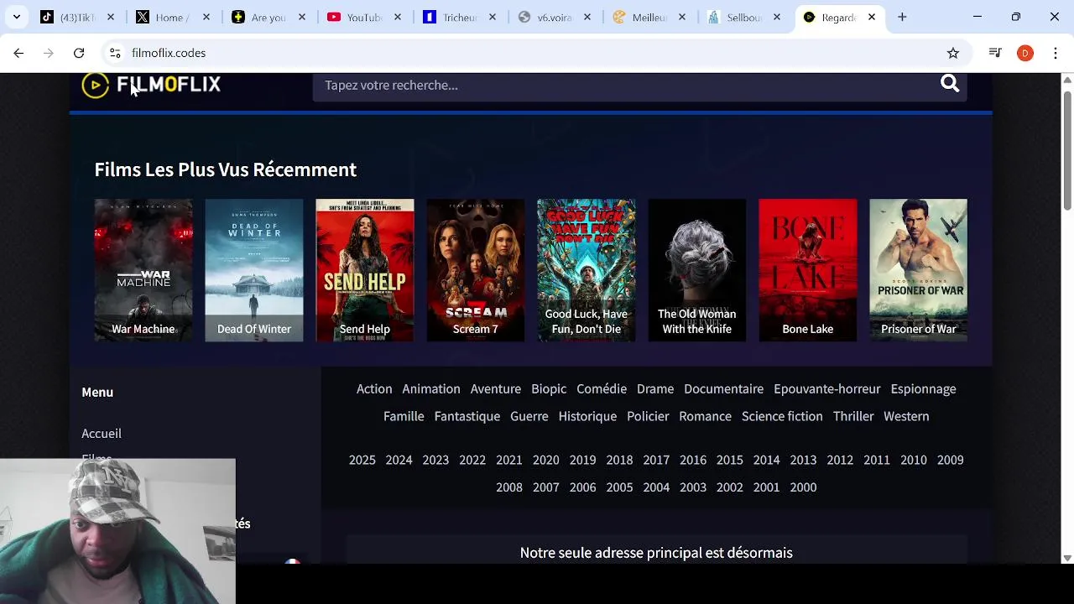Select the Aventure genre

click(496, 388)
